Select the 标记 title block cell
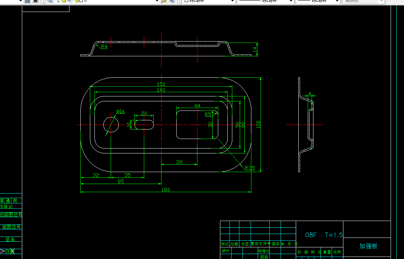The image size is (404, 259). 225,244
